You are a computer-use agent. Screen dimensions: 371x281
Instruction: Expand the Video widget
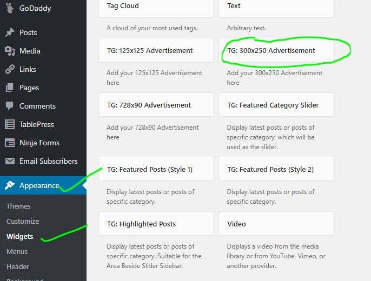(276, 224)
